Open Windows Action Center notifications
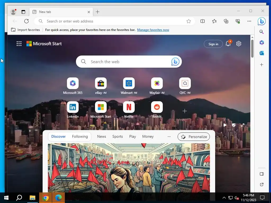The height and width of the screenshot is (203, 271). tap(262, 198)
